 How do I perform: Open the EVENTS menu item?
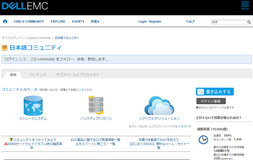click(78, 21)
